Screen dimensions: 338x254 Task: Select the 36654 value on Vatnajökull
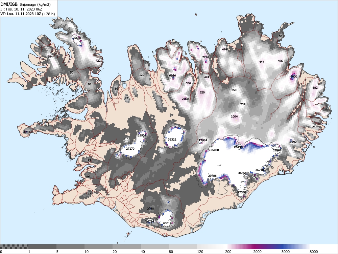coord(242,173)
